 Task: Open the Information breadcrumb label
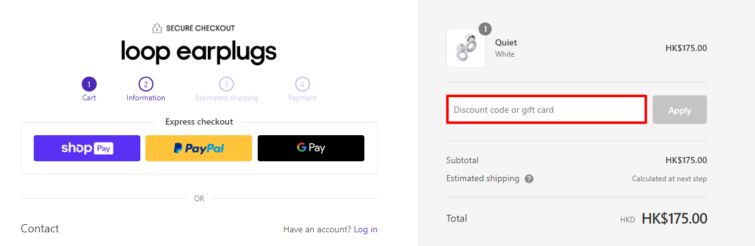coord(146,98)
